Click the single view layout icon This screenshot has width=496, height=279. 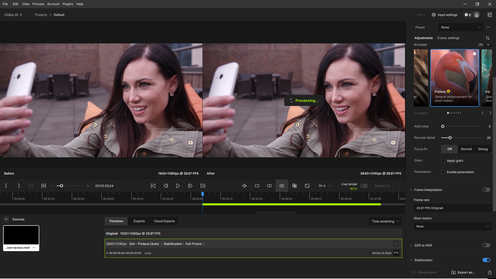(x=257, y=186)
